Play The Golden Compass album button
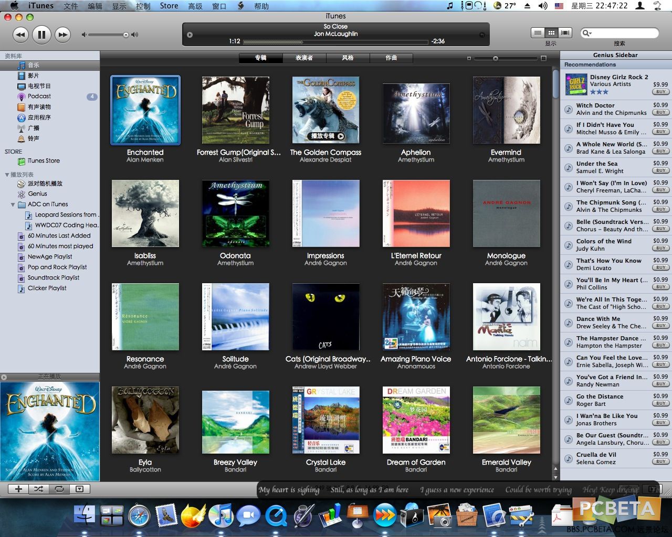Viewport: 672px width, 537px height. [x=341, y=136]
